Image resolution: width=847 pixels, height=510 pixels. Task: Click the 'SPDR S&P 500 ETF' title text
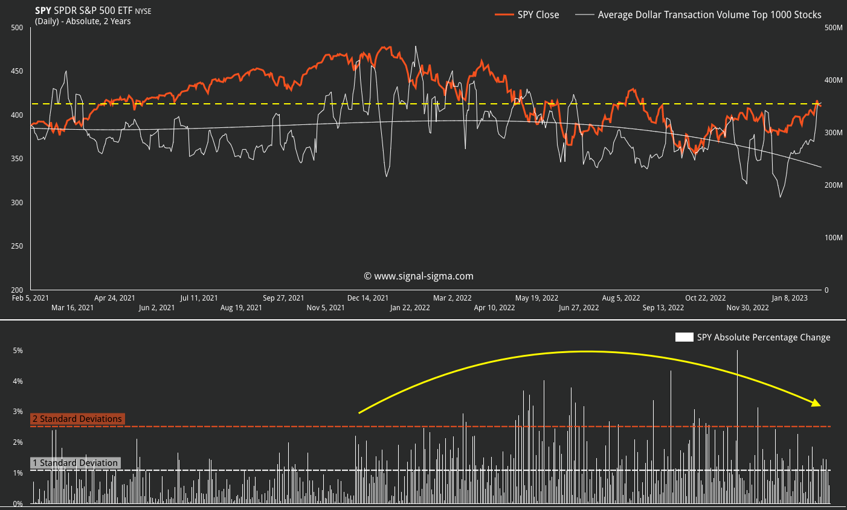(x=93, y=11)
